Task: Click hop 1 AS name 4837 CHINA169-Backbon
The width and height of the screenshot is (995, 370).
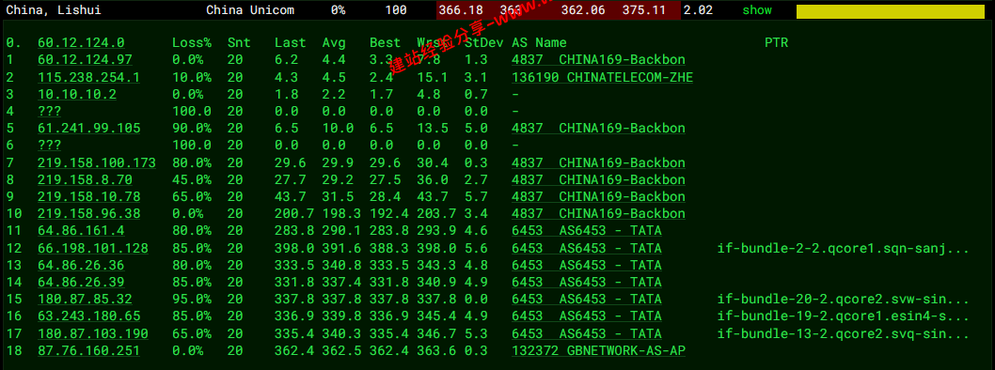Action: click(x=598, y=60)
